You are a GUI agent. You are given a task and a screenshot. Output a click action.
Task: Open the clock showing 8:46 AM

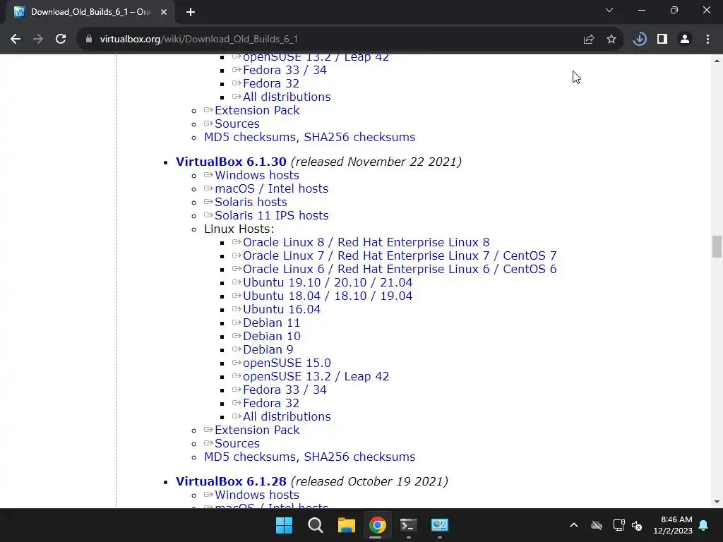[673, 525]
